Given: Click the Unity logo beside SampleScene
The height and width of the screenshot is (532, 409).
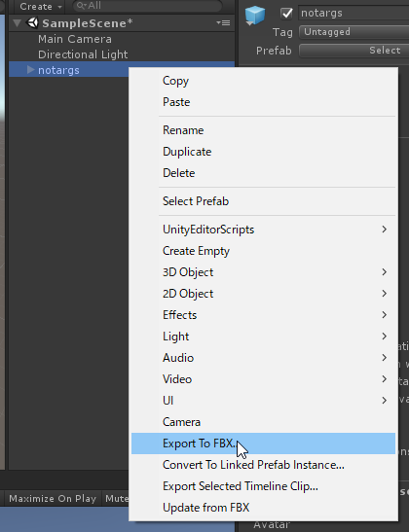Looking at the screenshot, I should 32,22.
